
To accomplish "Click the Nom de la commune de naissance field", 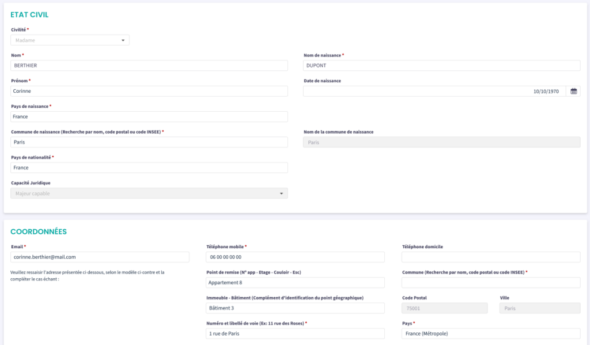I will (441, 142).
